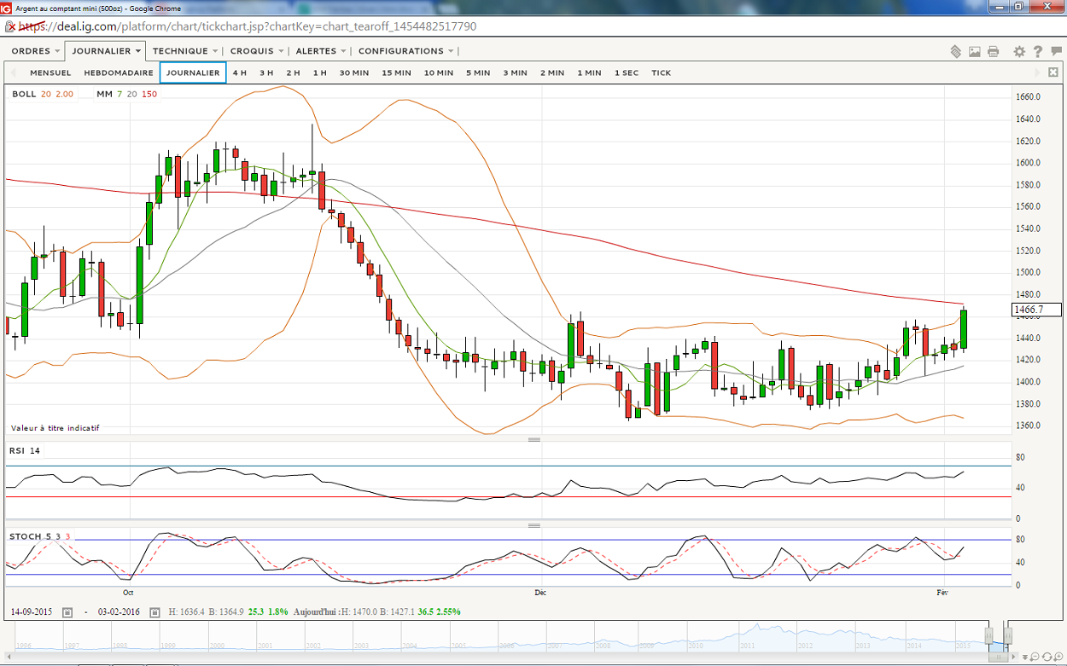
Task: Open help via the question mark icon
Action: point(1037,52)
